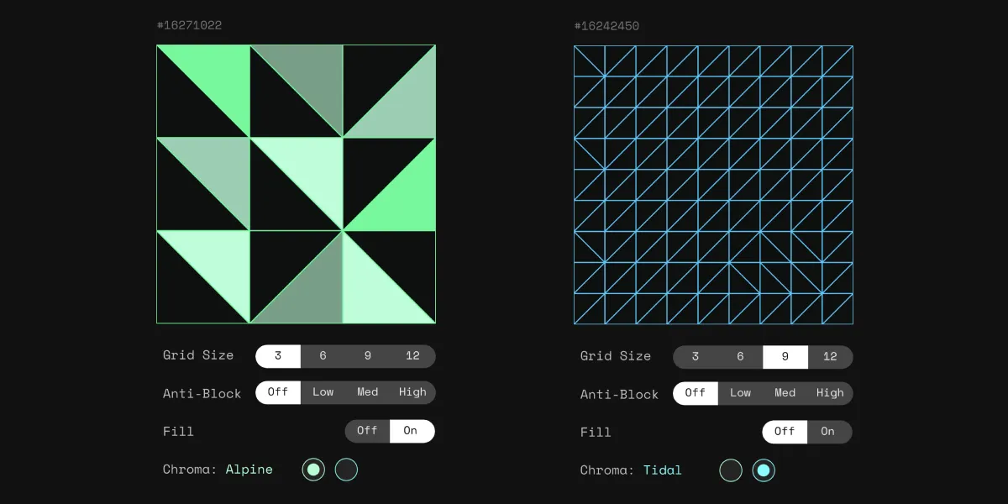Screen dimensions: 1008x504
Task: Select the Tidal cyan chroma swatch in right panel
Action: [764, 470]
